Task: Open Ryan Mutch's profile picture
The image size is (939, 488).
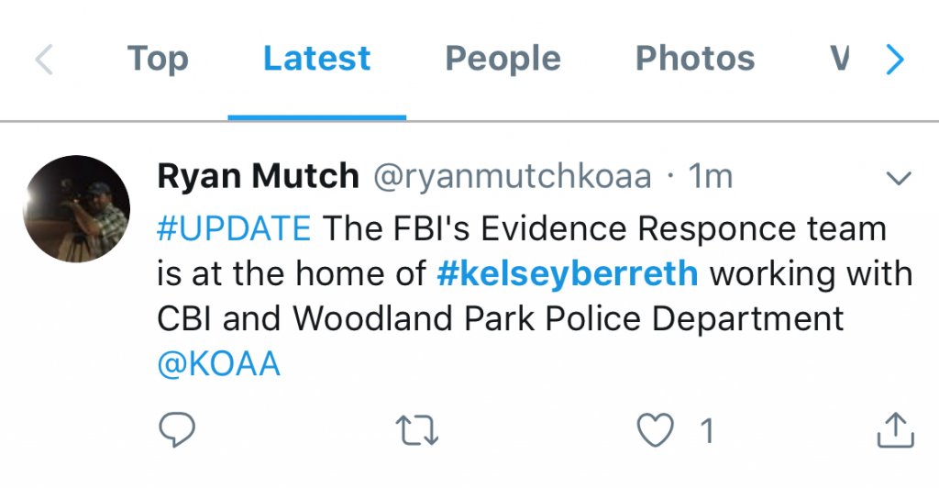Action: [77, 208]
